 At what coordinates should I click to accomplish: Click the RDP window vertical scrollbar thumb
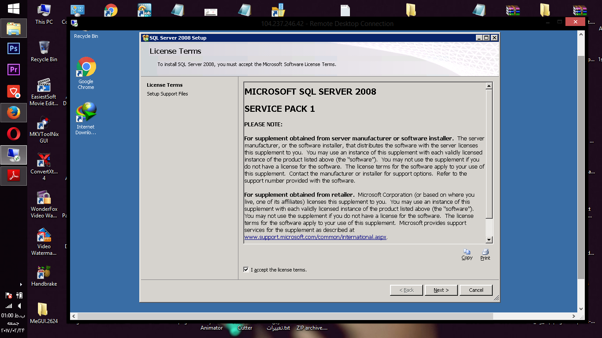581,167
